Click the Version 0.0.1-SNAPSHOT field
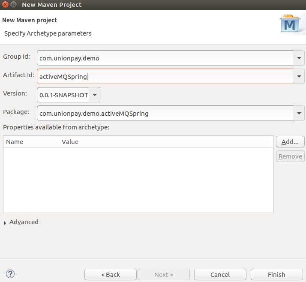Screen dimensions: 306x282 [x=63, y=95]
